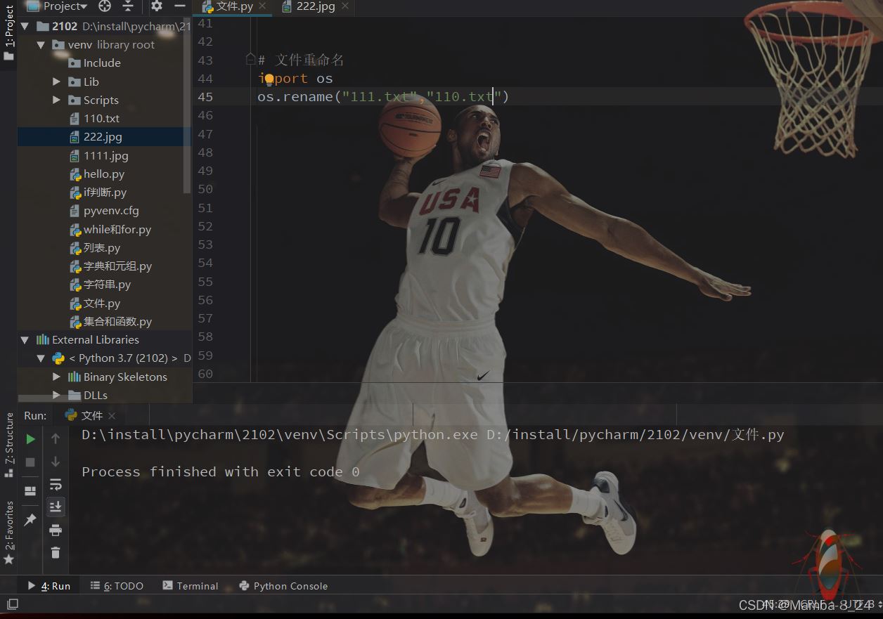The image size is (883, 619).
Task: Toggle the 7: Structure side tab
Action: click(8, 445)
